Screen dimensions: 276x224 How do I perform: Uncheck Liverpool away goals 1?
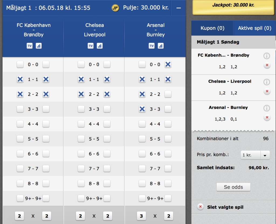click(x=107, y=79)
